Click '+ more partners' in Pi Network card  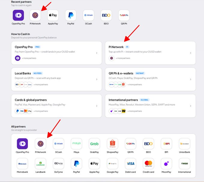pos(123,58)
